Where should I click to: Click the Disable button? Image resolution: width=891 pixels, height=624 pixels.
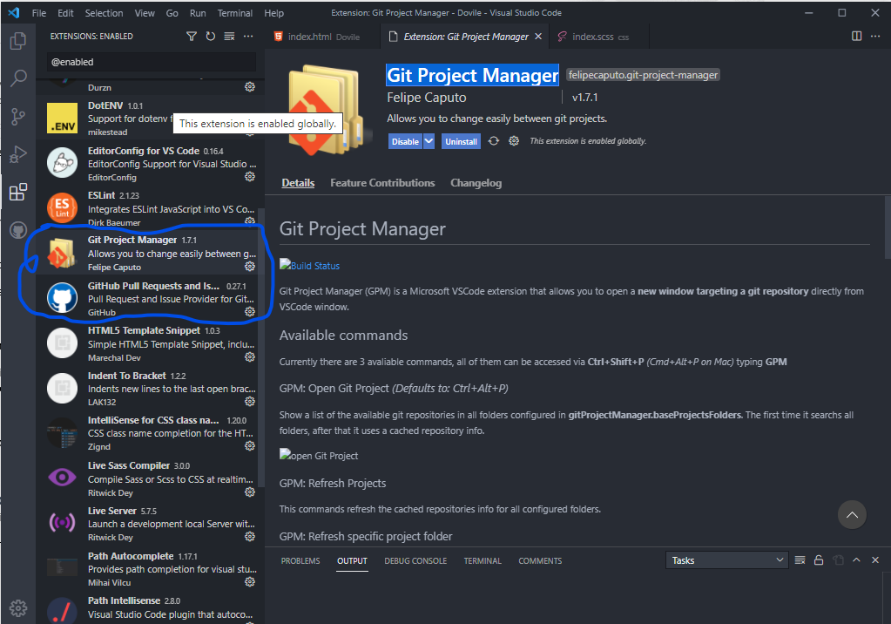pos(405,141)
